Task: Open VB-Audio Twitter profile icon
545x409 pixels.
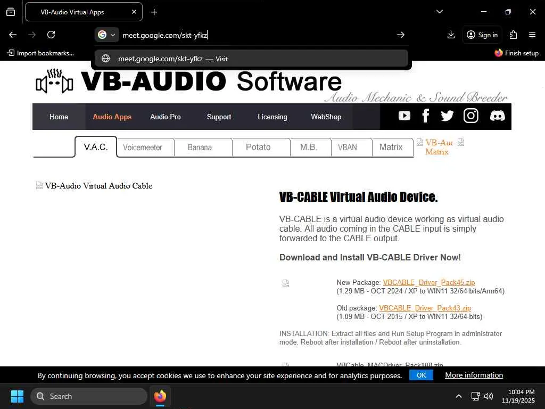Action: coord(447,116)
